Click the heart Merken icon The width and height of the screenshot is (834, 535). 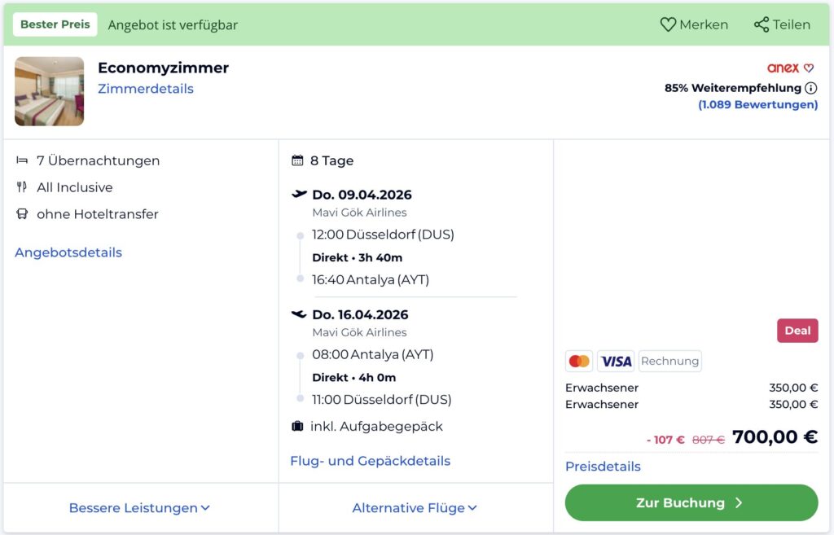coord(668,24)
